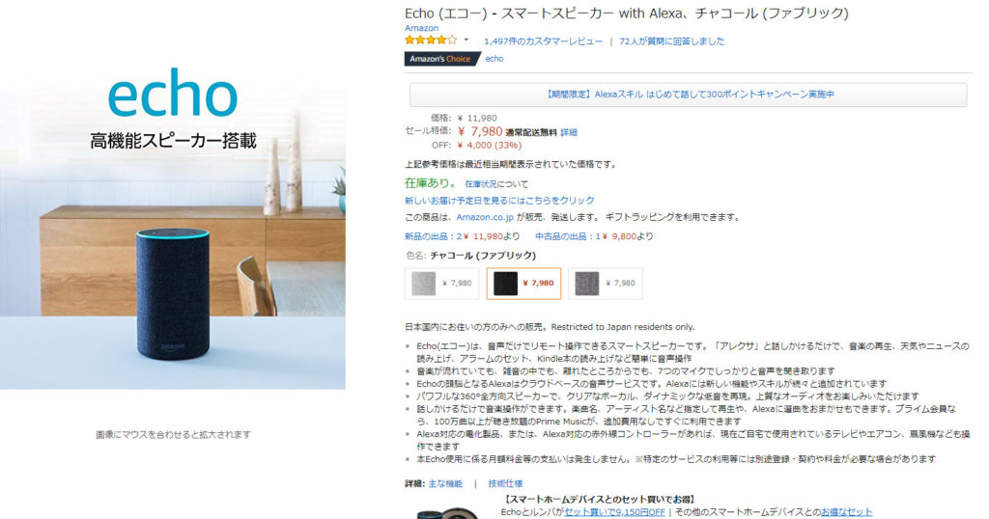
Task: View used item offers from ¥9,800
Action: [x=594, y=236]
